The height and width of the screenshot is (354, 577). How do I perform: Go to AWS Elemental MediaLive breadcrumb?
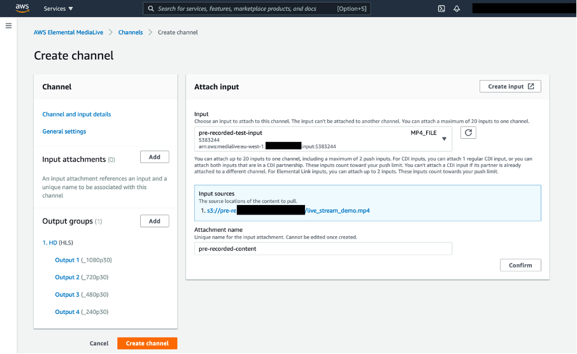click(68, 32)
